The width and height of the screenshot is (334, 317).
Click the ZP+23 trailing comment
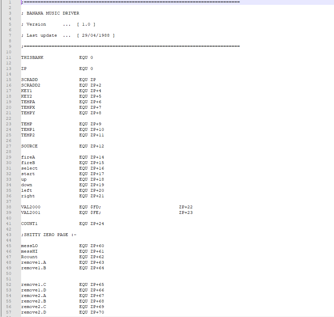186,212
